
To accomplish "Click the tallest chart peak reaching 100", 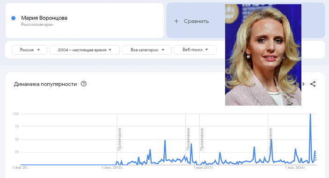I will click(x=310, y=114).
